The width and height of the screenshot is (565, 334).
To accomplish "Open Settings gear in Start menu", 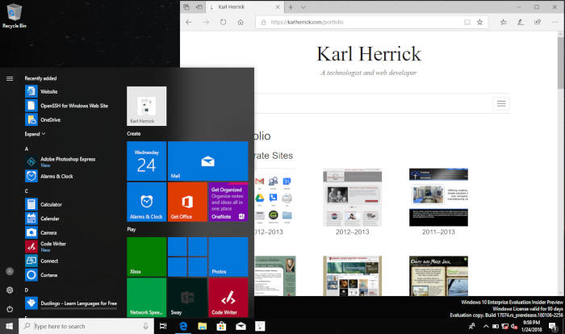I will 10,290.
